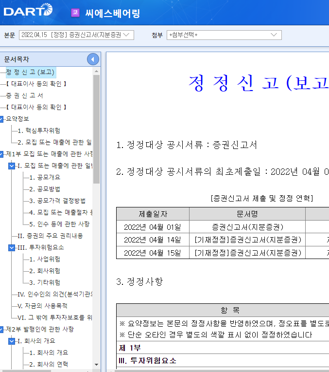Screen dimensions: 329x372
Task: Open 2. 회사위험 section
Action: click(45, 271)
